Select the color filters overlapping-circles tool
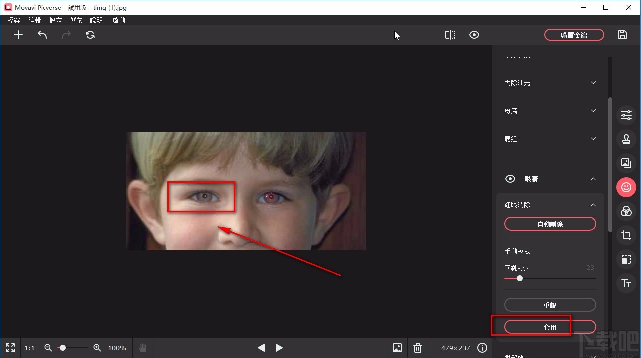This screenshot has width=641, height=358. (626, 211)
